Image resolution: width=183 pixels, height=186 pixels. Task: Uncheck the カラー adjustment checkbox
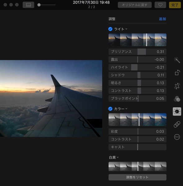click(110, 109)
